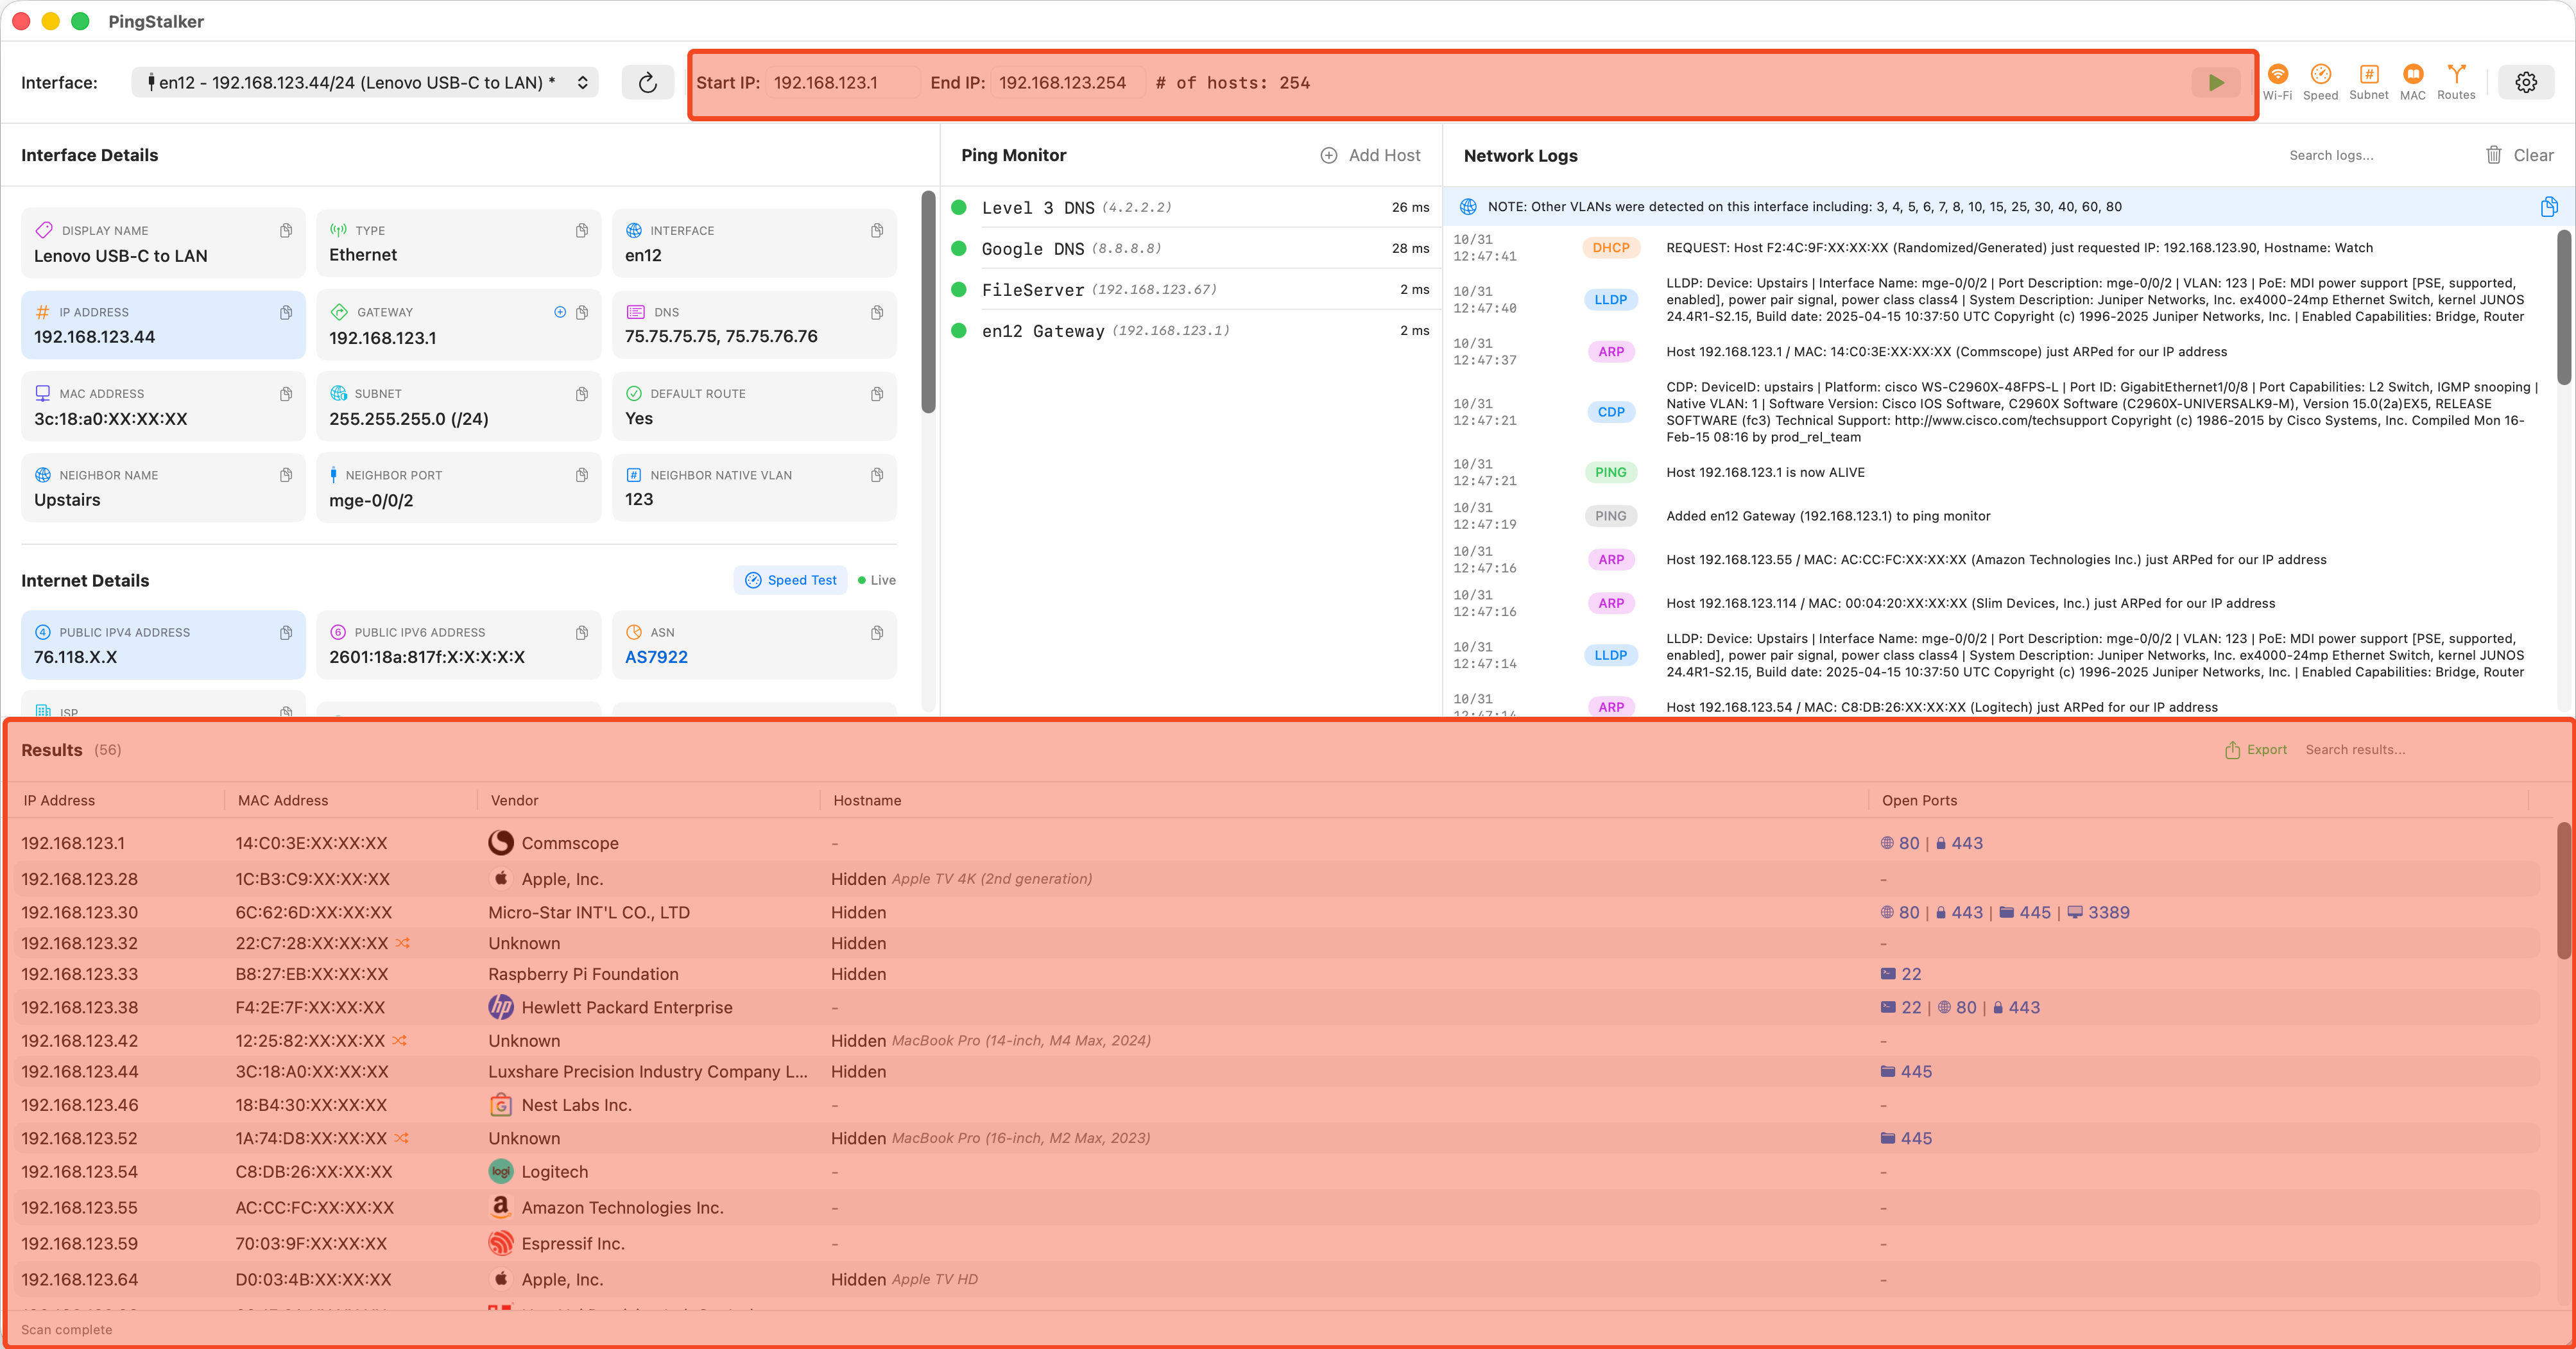Screen dimensions: 2576x1349
Task: Click the refresh interfaces button
Action: 647,82
